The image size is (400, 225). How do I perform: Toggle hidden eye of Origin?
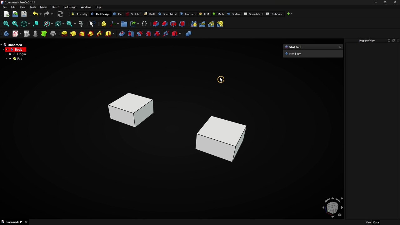click(x=10, y=54)
